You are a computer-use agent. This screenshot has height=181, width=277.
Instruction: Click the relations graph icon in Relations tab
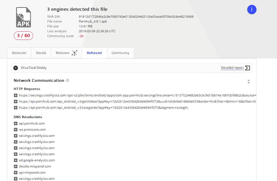coord(74,53)
